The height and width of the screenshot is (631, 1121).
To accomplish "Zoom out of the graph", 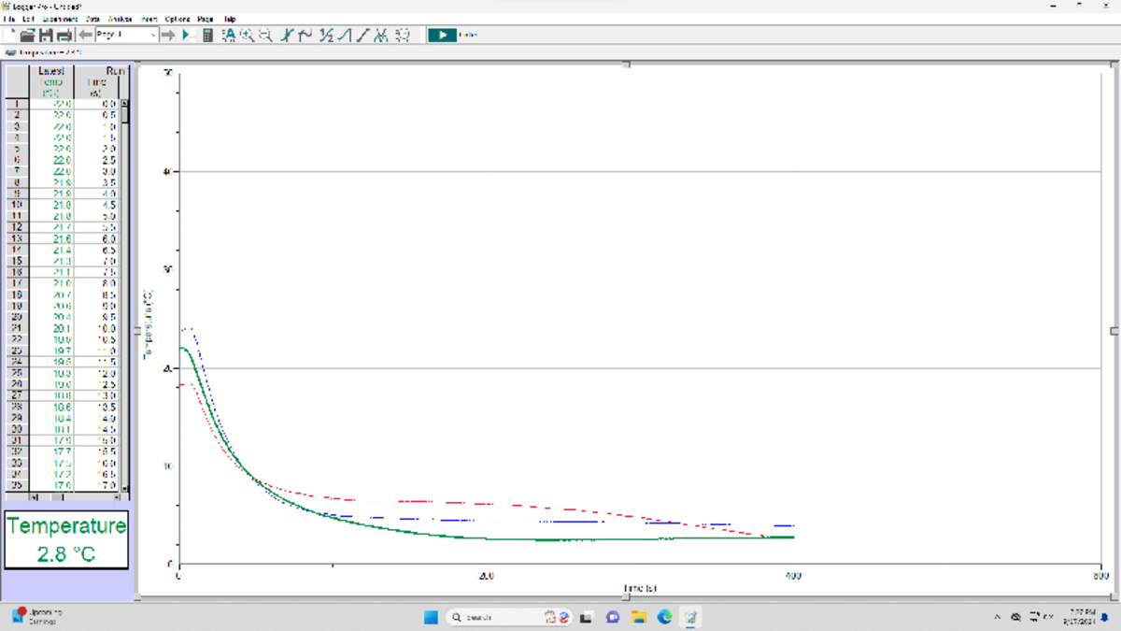I will pyautogui.click(x=264, y=35).
